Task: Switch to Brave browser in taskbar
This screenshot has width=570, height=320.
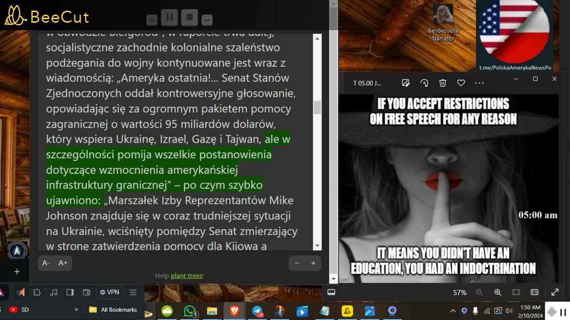Action: pos(234,311)
